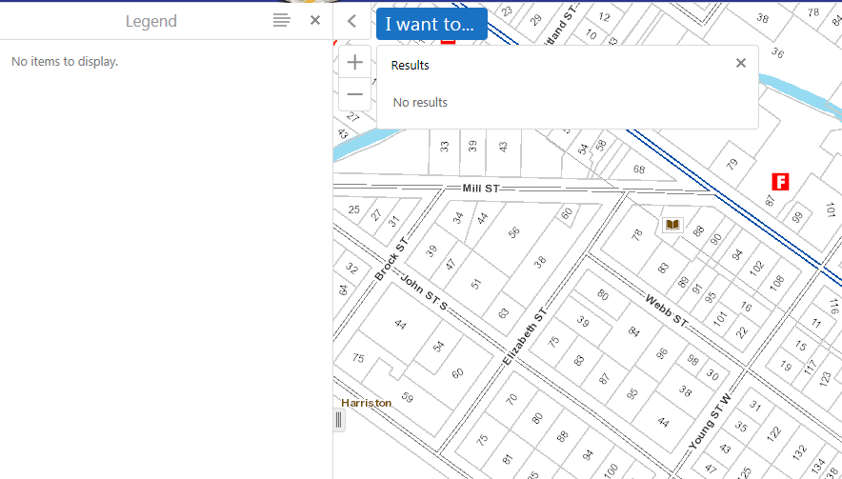Screen dimensions: 842x479
Task: Click the Harriston place label
Action: 366,403
